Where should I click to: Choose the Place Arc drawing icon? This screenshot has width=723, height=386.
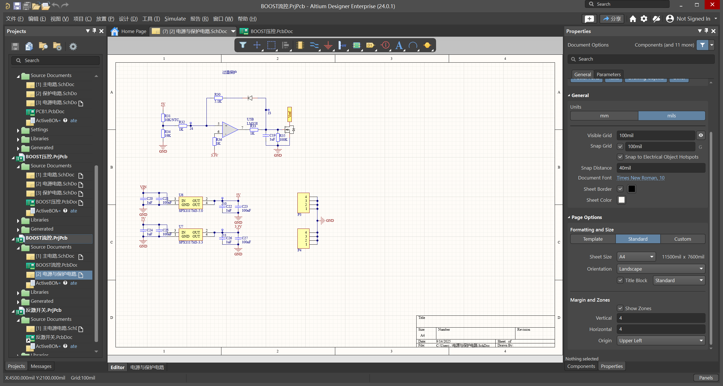pyautogui.click(x=413, y=45)
